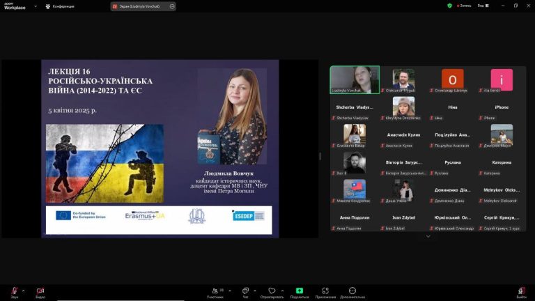Open the Учасники participants panel

(215, 290)
